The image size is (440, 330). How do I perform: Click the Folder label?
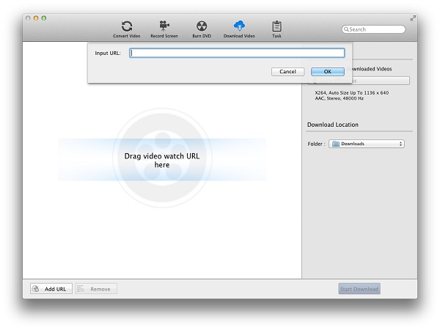[316, 144]
